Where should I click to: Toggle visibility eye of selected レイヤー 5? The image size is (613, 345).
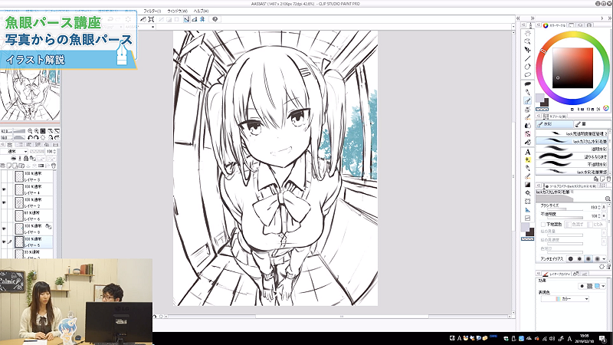4,242
